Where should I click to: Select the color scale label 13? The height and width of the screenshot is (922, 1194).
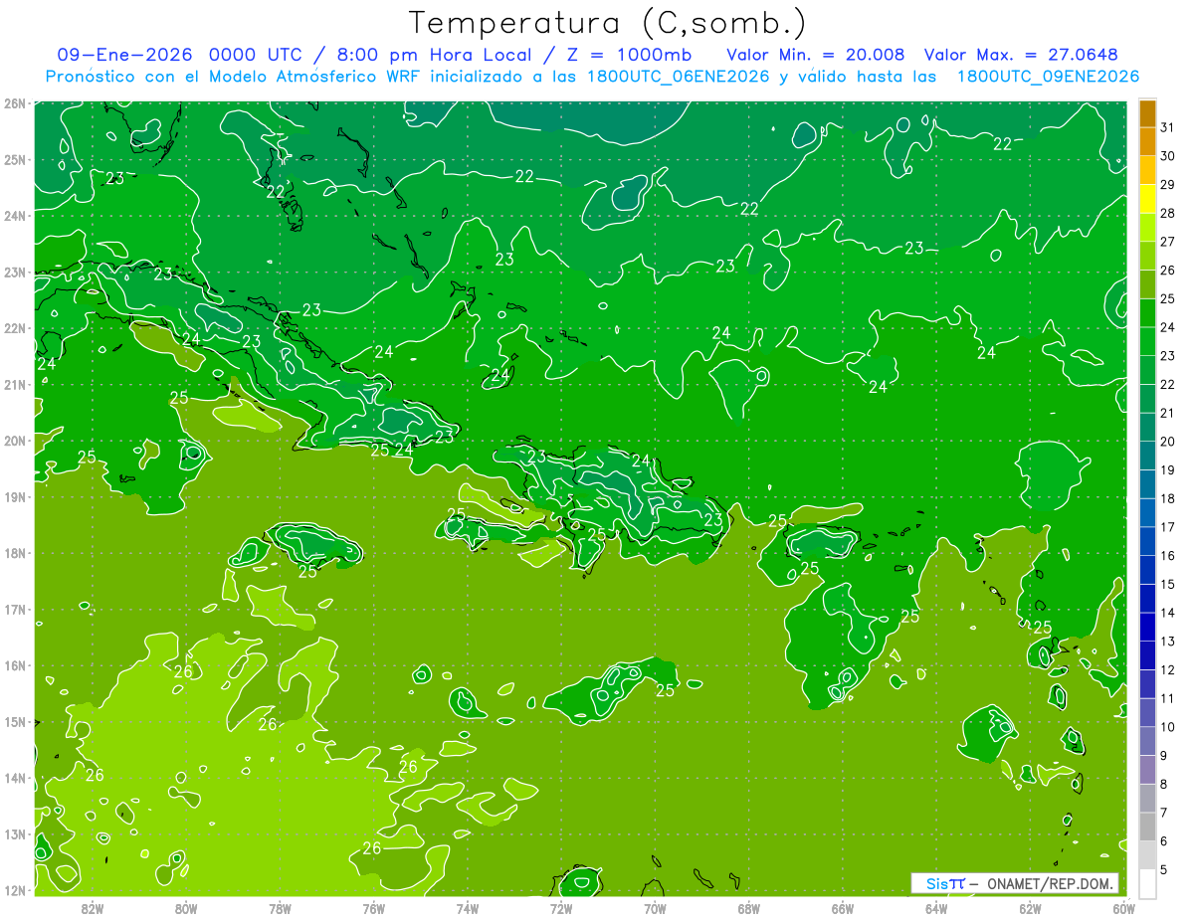coord(1167,641)
